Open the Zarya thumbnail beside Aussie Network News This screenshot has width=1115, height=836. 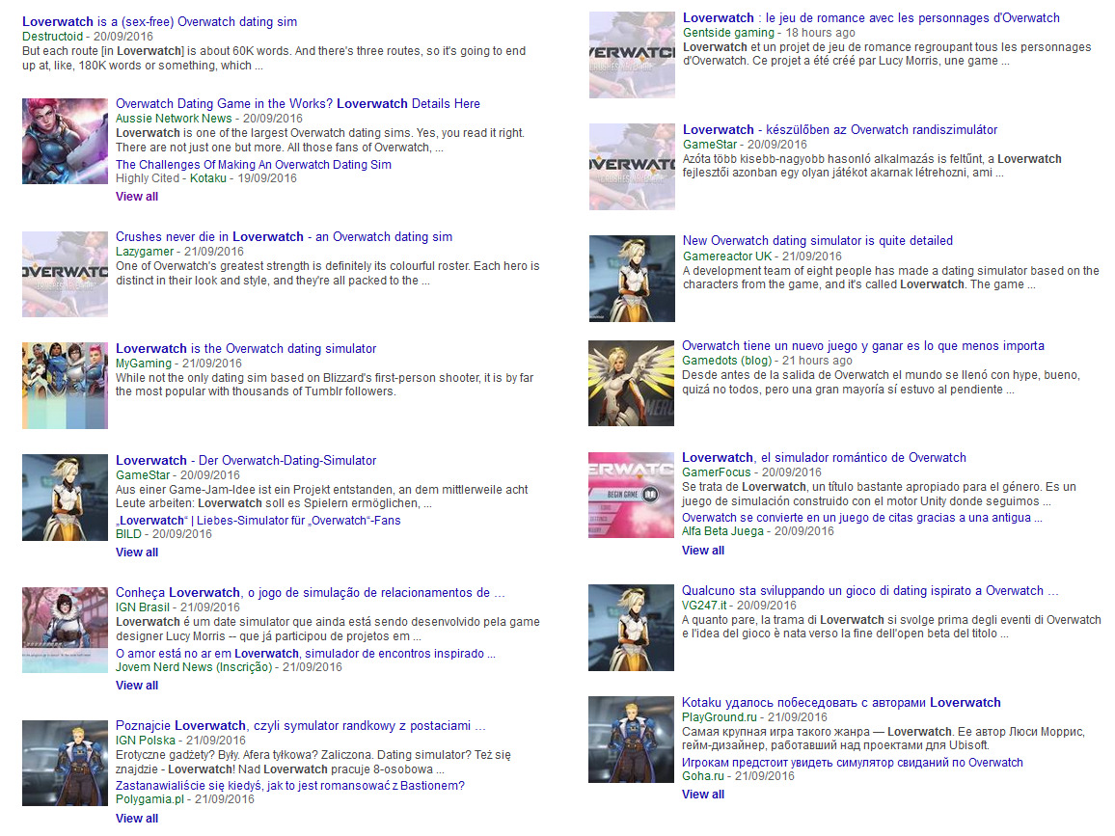65,141
